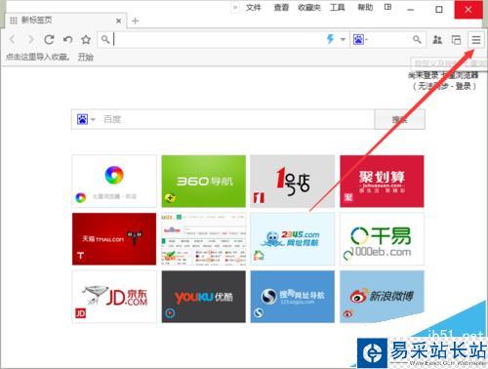Maximize the browser window
Image resolution: width=488 pixels, height=369 pixels.
point(439,10)
